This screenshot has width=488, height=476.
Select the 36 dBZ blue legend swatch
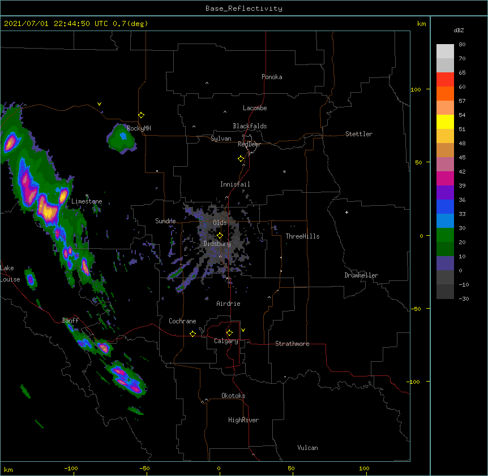445,206
